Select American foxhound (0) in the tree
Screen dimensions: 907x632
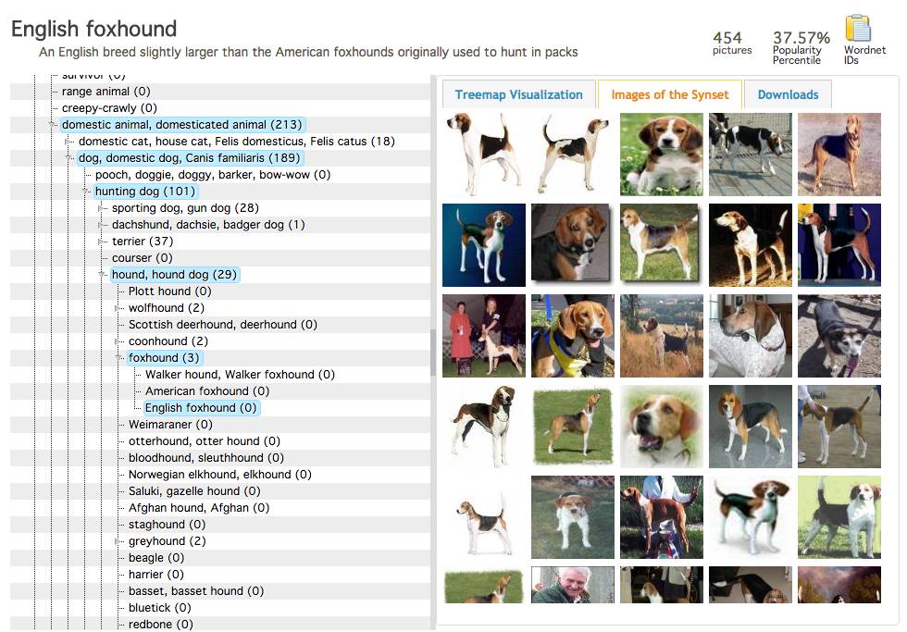[207, 391]
